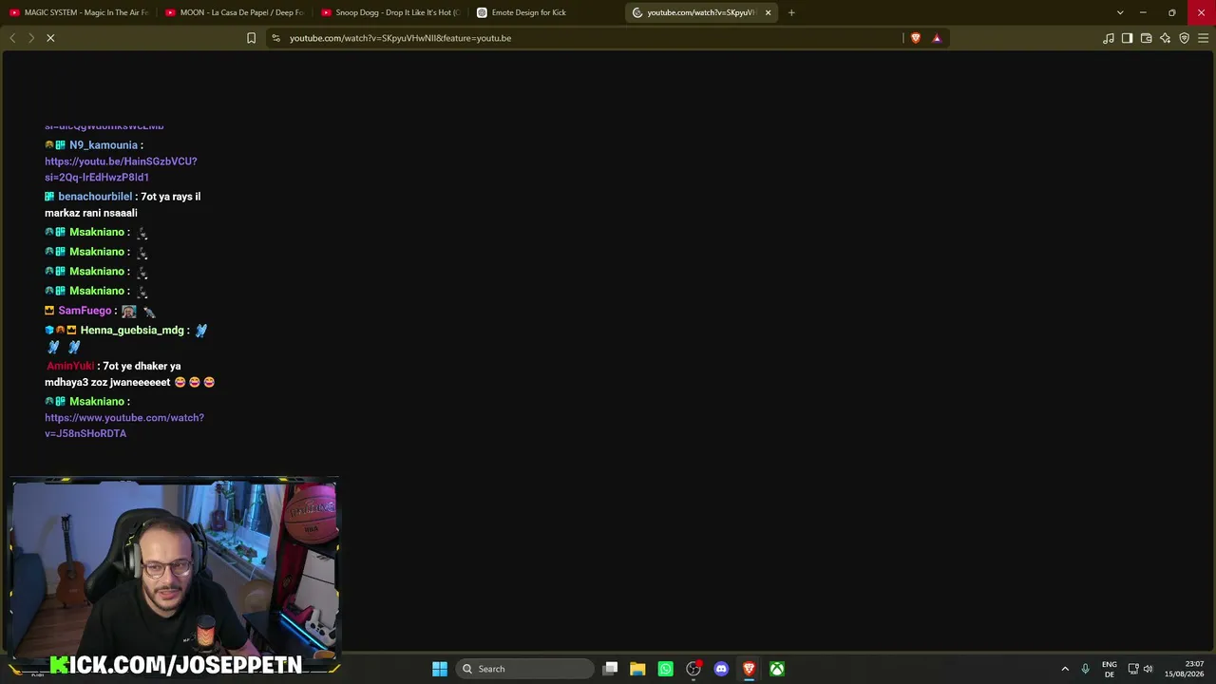Open Msakniano's youtube.com/watch link
Viewport: 1216px width, 684px height.
coord(124,426)
